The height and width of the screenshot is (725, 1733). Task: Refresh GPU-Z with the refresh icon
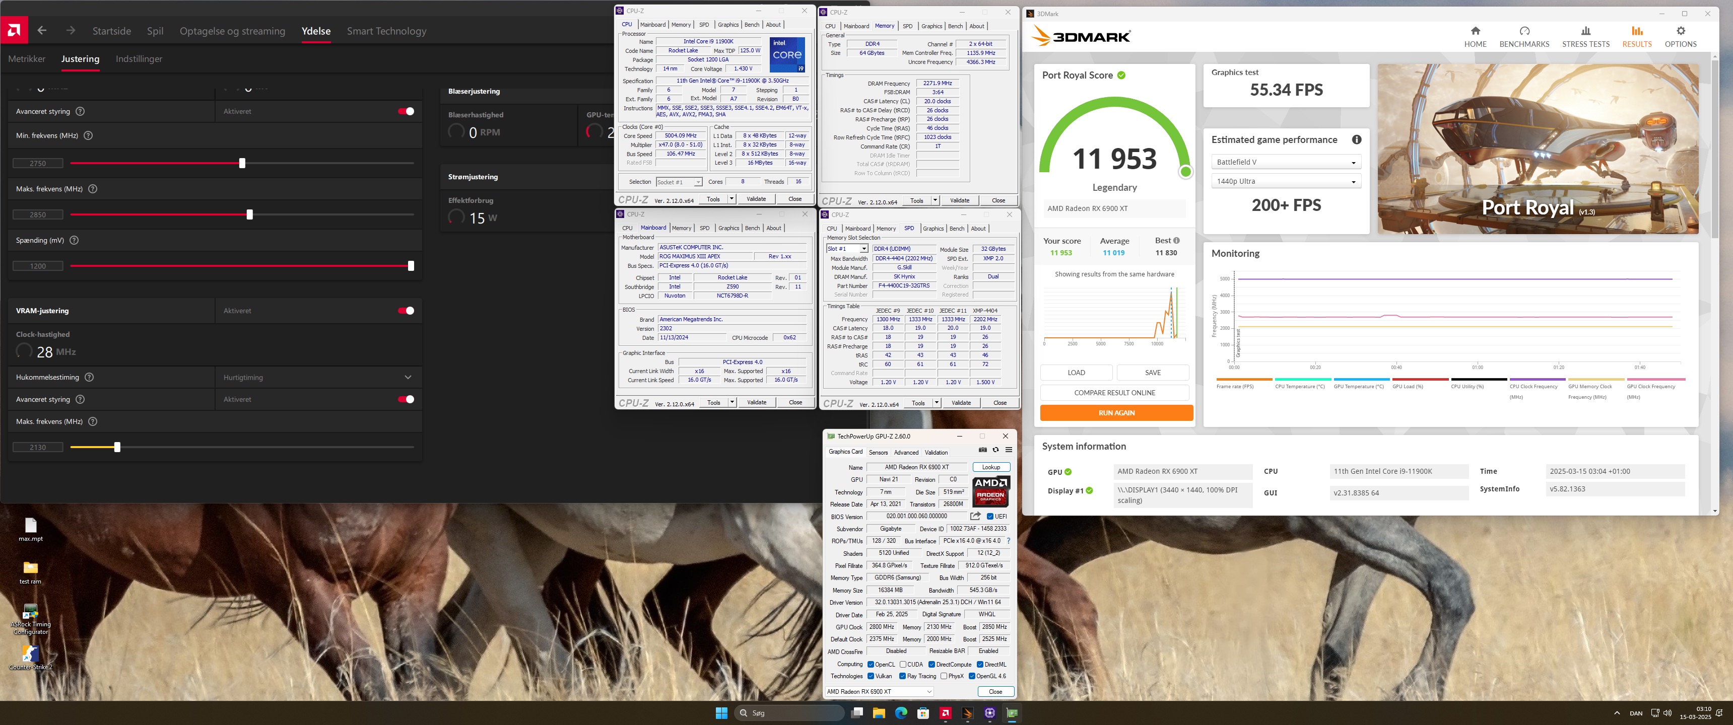(995, 450)
